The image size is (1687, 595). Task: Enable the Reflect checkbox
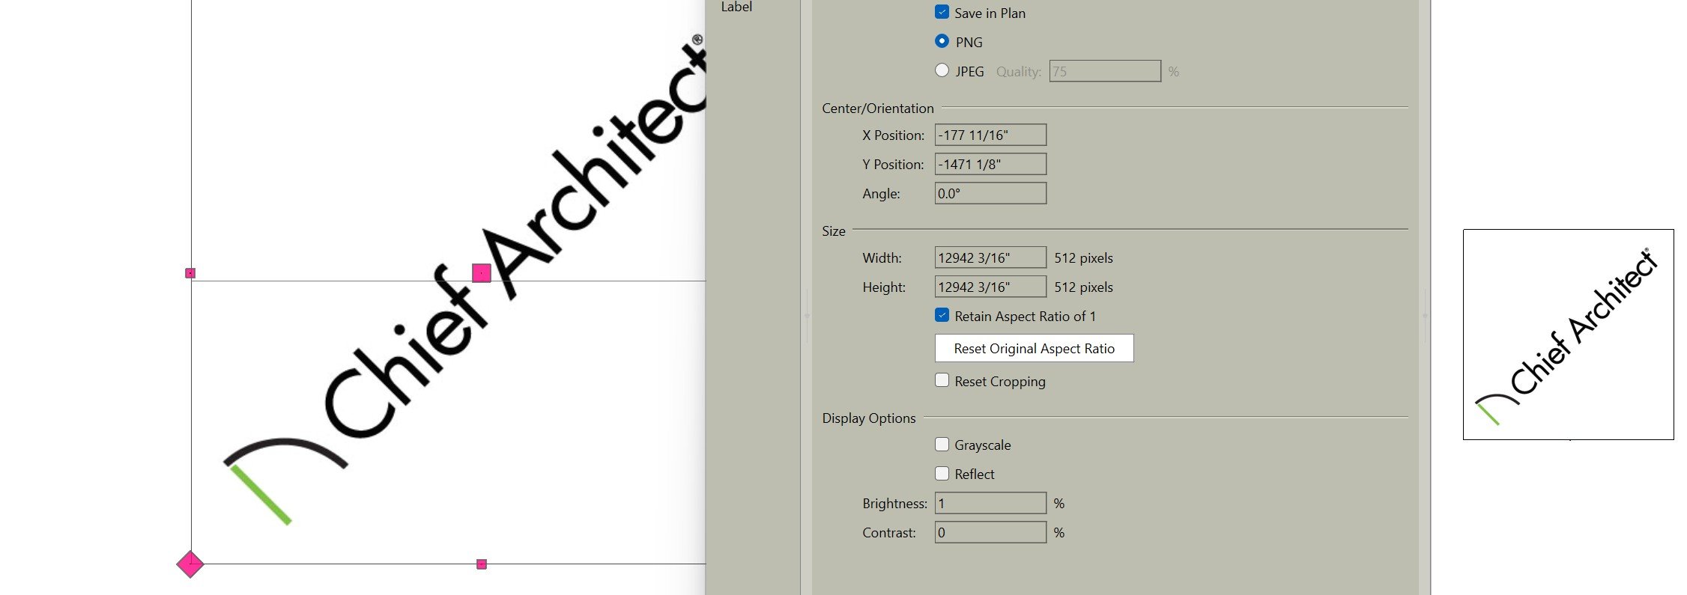pos(942,473)
